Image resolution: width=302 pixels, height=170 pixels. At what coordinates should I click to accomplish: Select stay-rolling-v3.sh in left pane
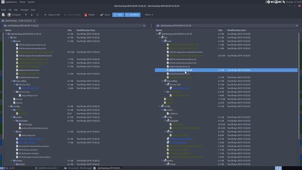29,95
